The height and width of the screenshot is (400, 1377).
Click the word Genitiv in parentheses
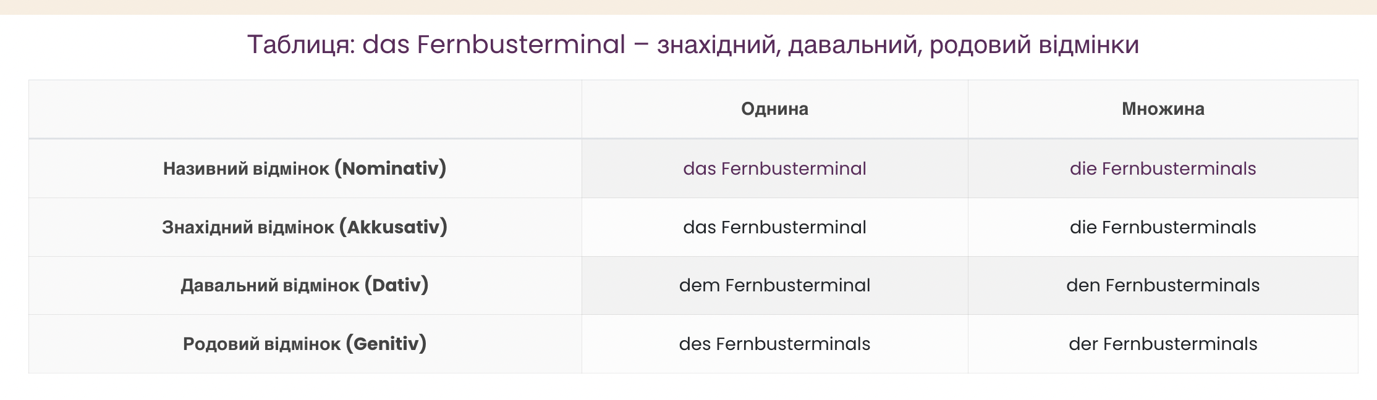(386, 344)
